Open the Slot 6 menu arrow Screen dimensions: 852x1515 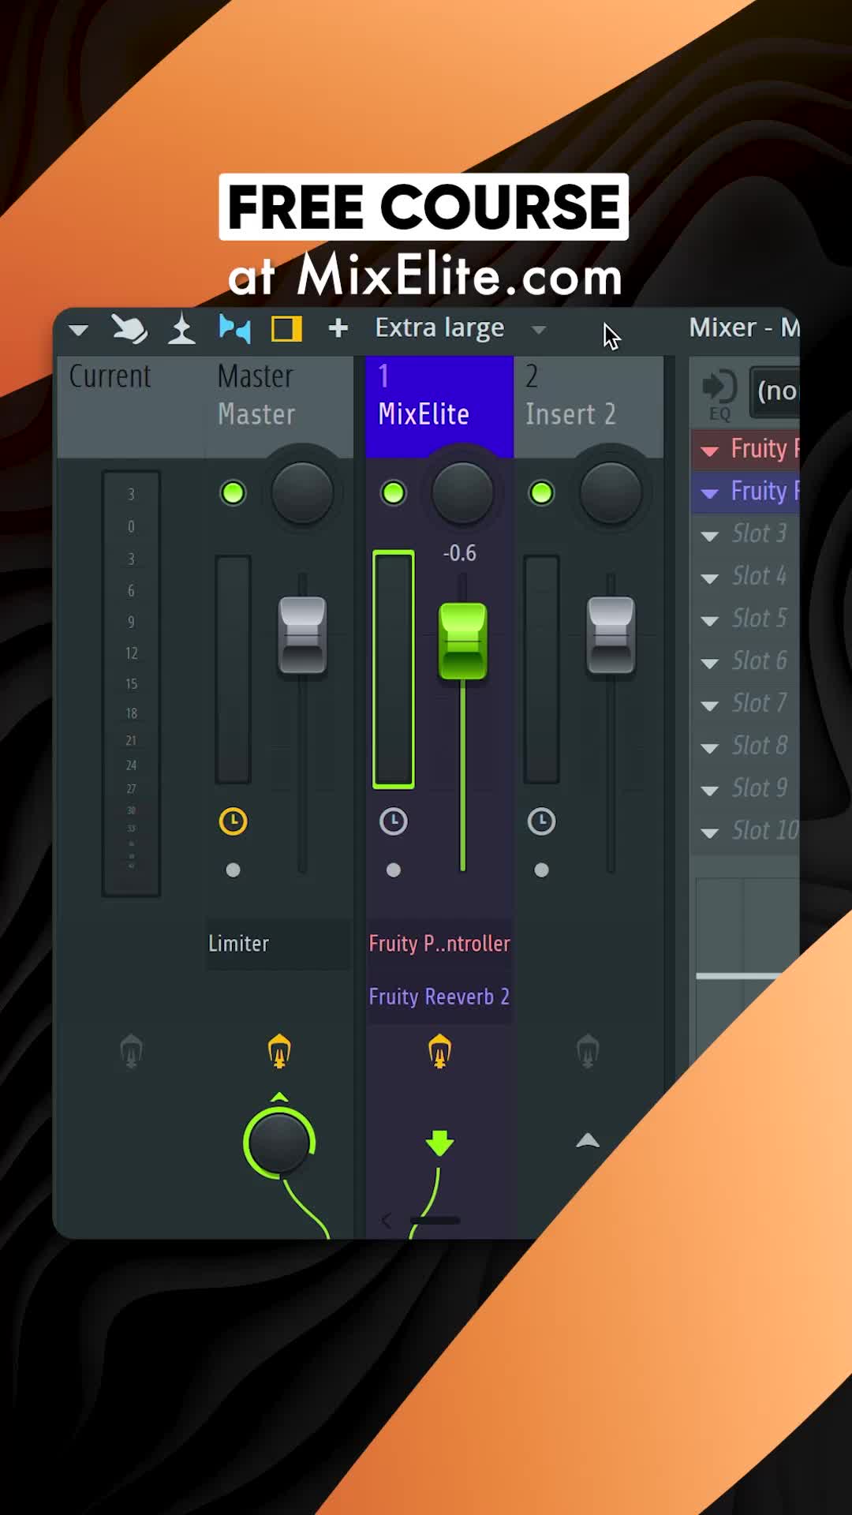tap(709, 664)
